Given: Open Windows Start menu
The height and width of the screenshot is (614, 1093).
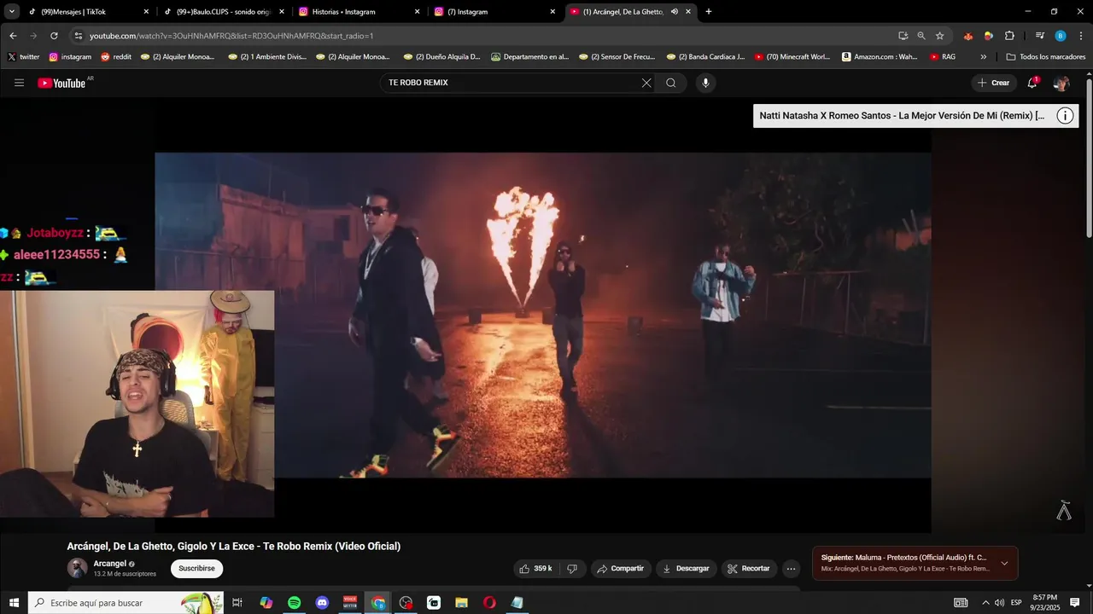Looking at the screenshot, I should pyautogui.click(x=14, y=603).
